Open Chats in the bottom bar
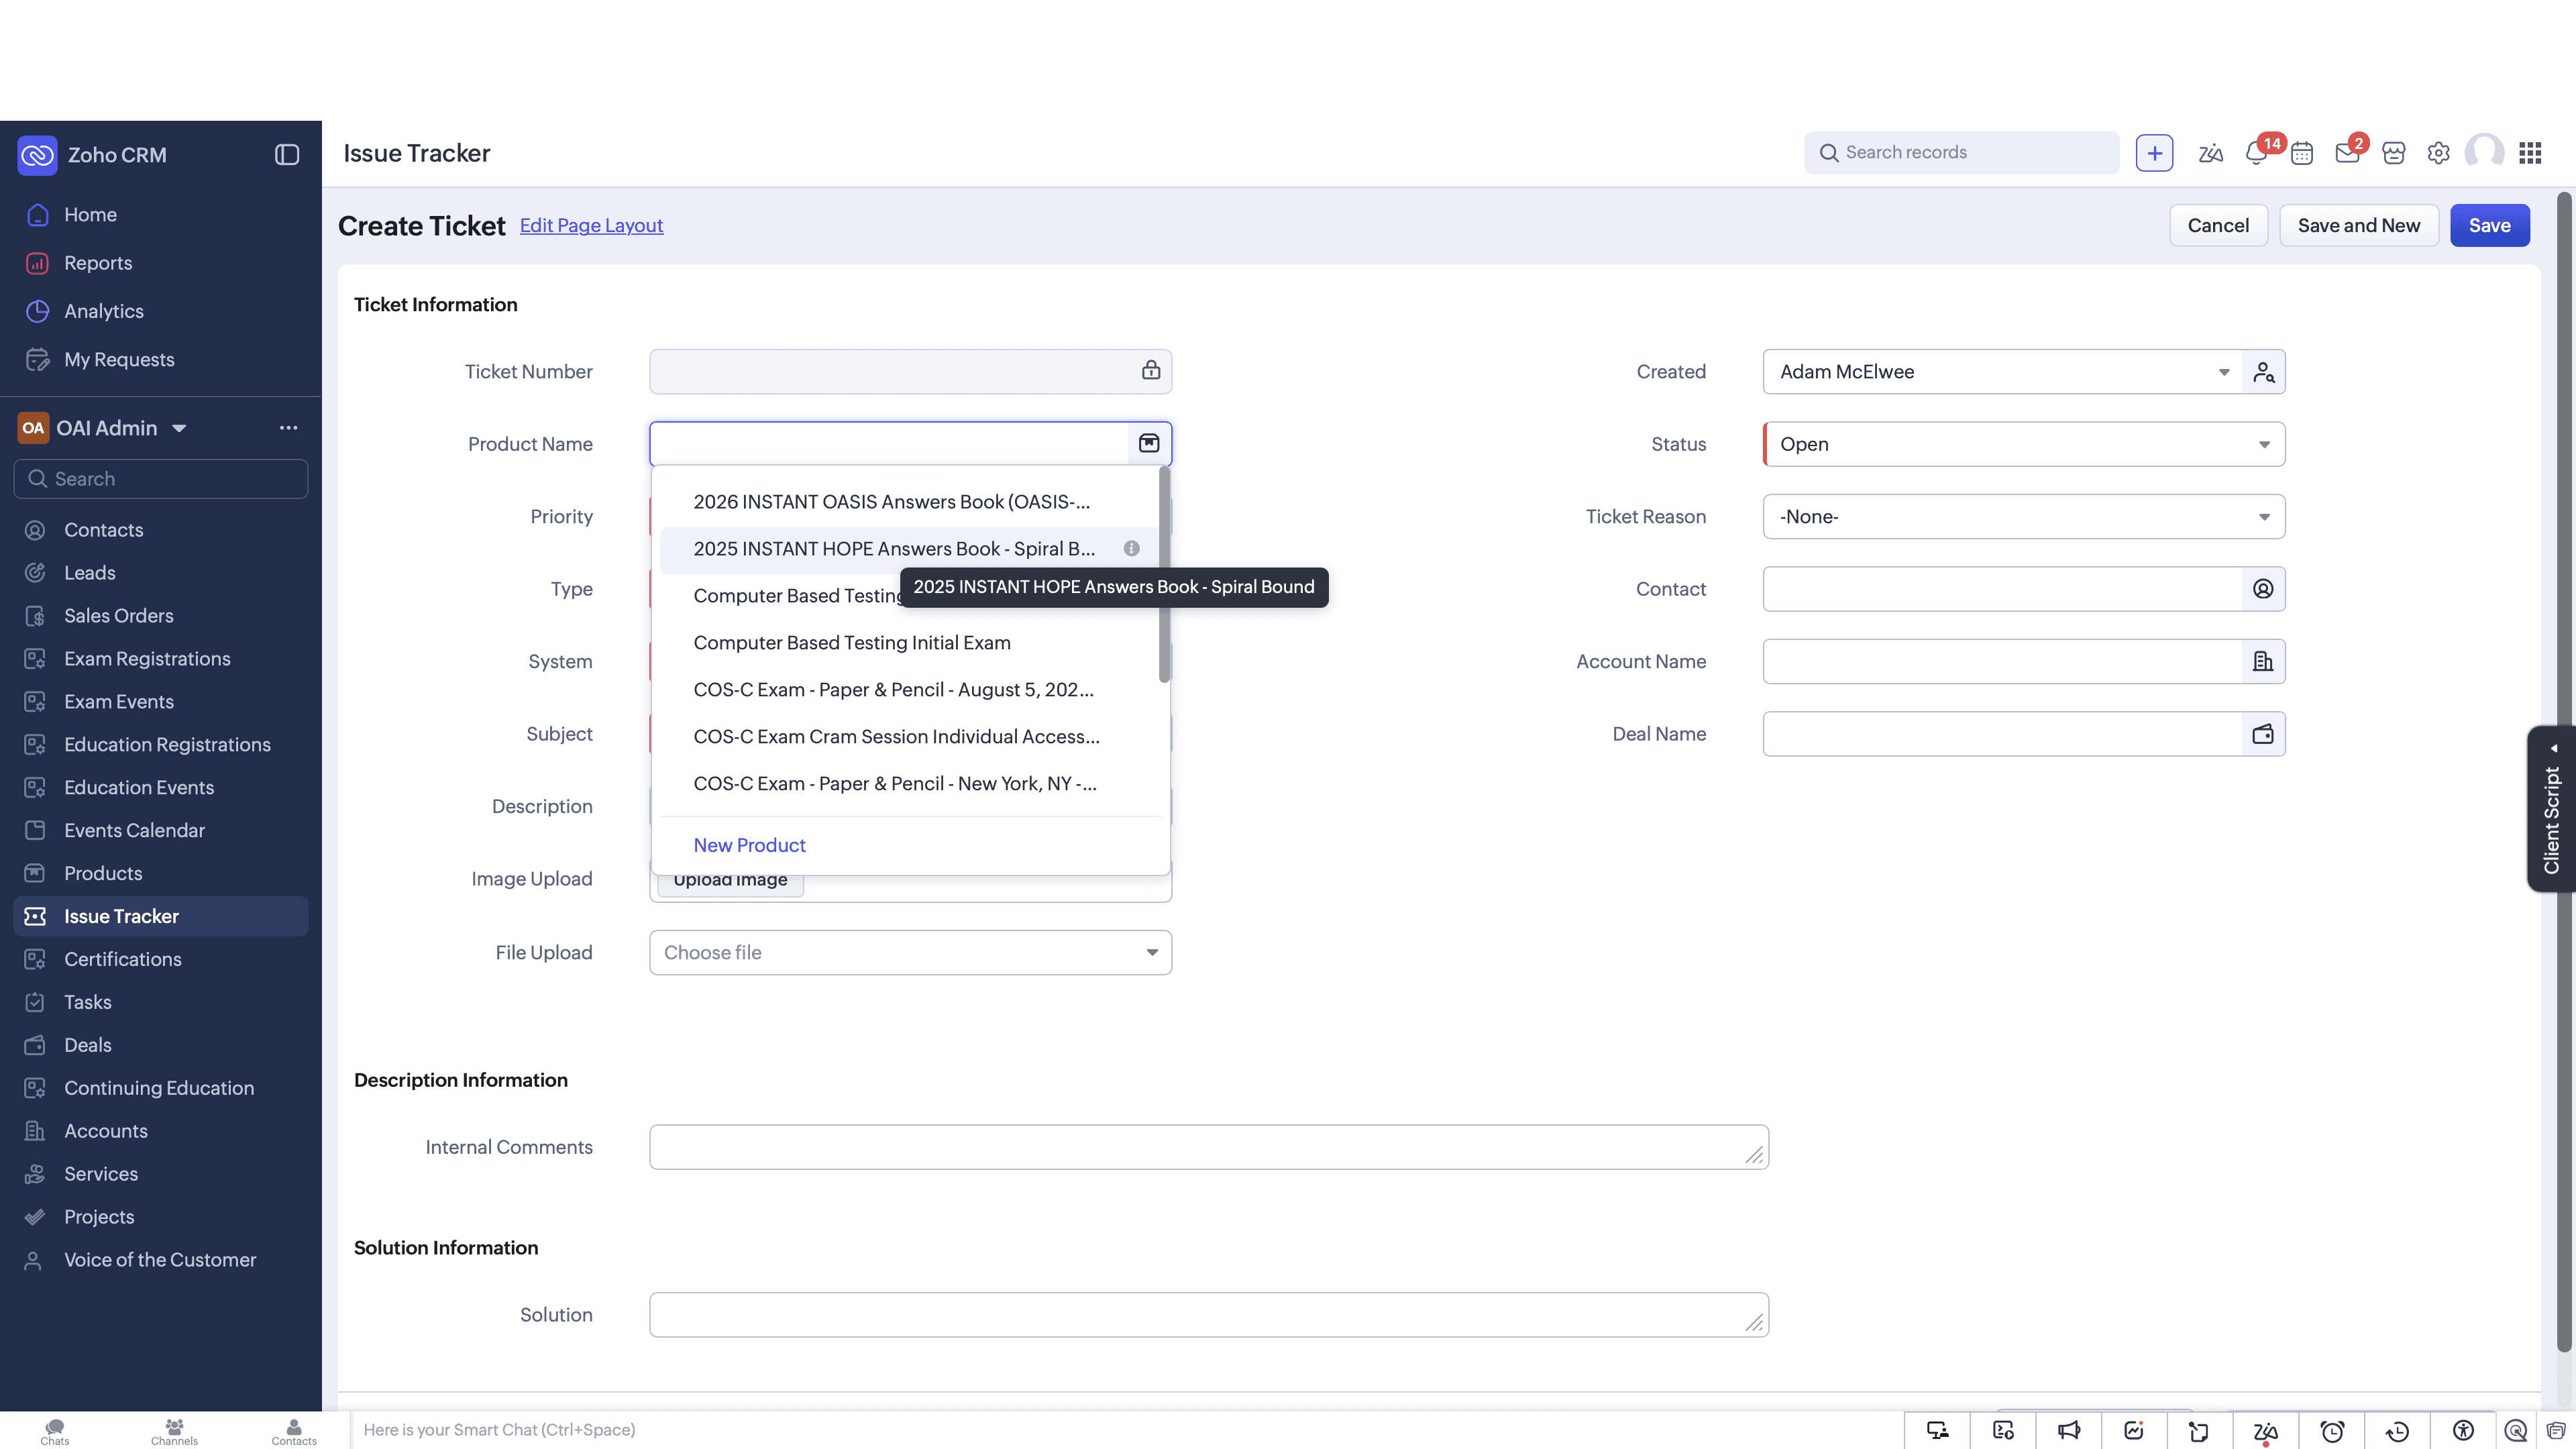Viewport: 2576px width, 1449px height. [55, 1431]
